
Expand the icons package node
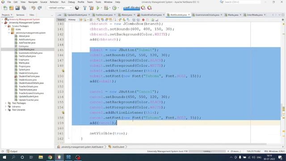tap(9, 30)
